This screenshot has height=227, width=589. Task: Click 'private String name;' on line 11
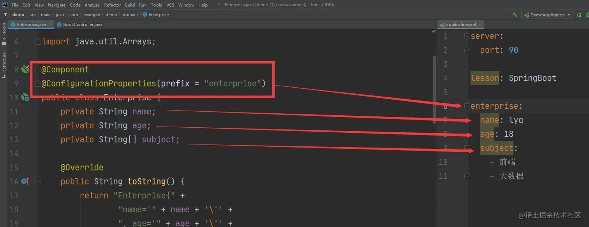(108, 112)
